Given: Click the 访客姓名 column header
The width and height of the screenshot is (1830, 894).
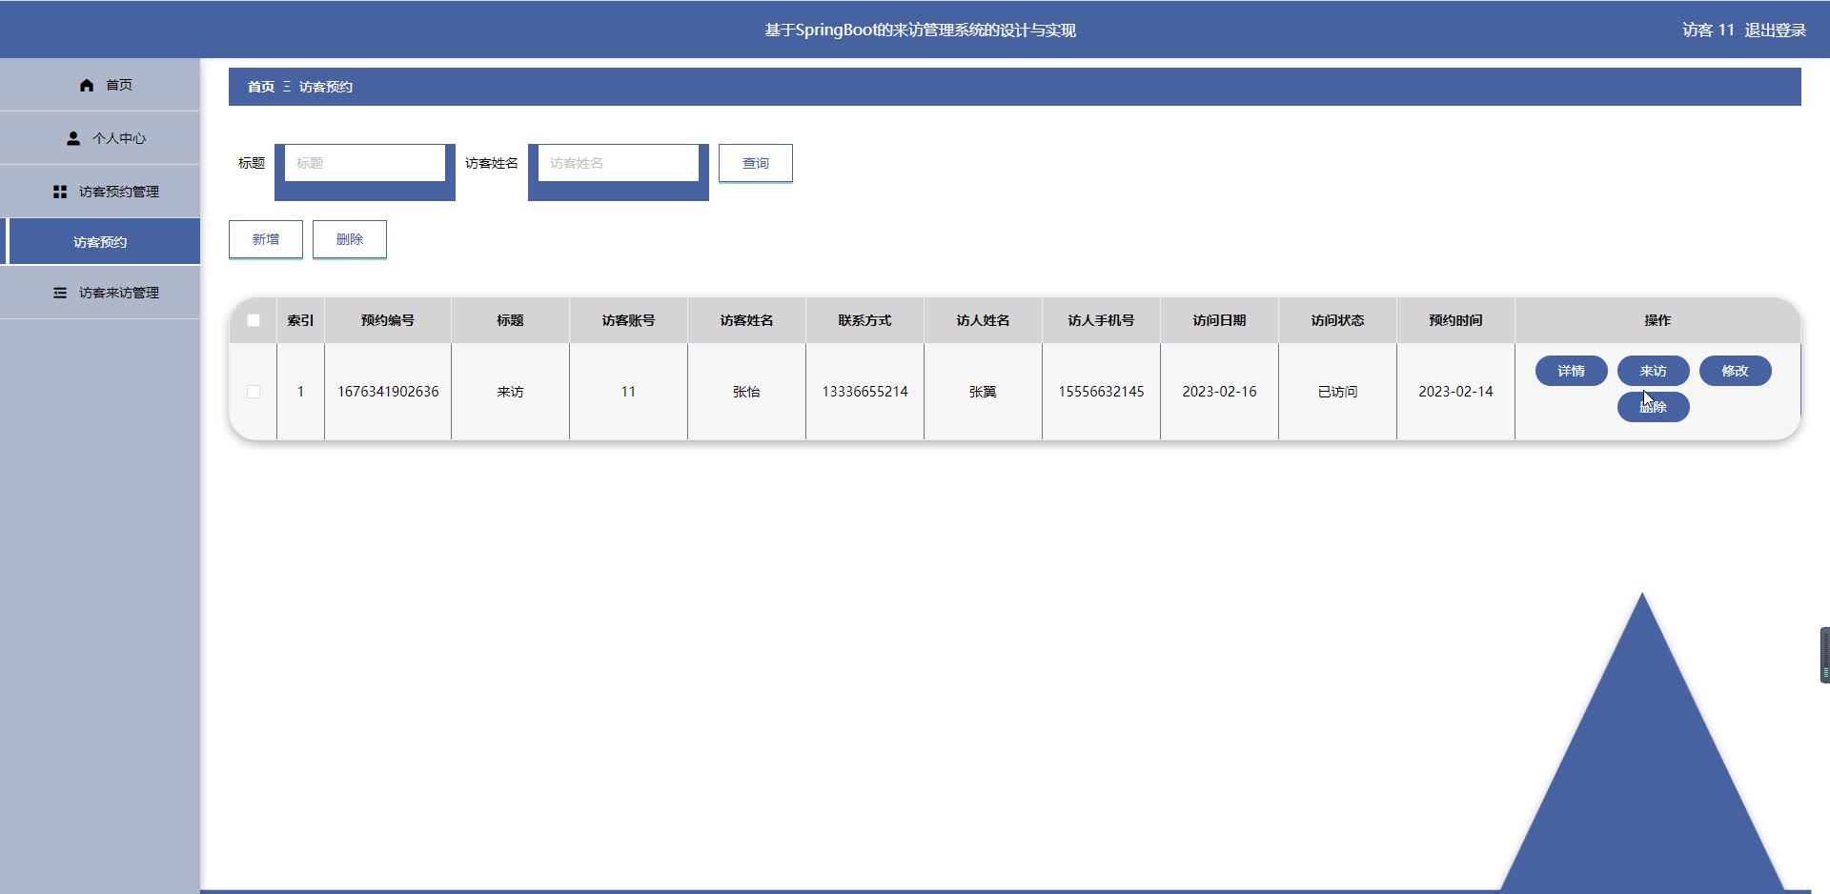Looking at the screenshot, I should 746,320.
